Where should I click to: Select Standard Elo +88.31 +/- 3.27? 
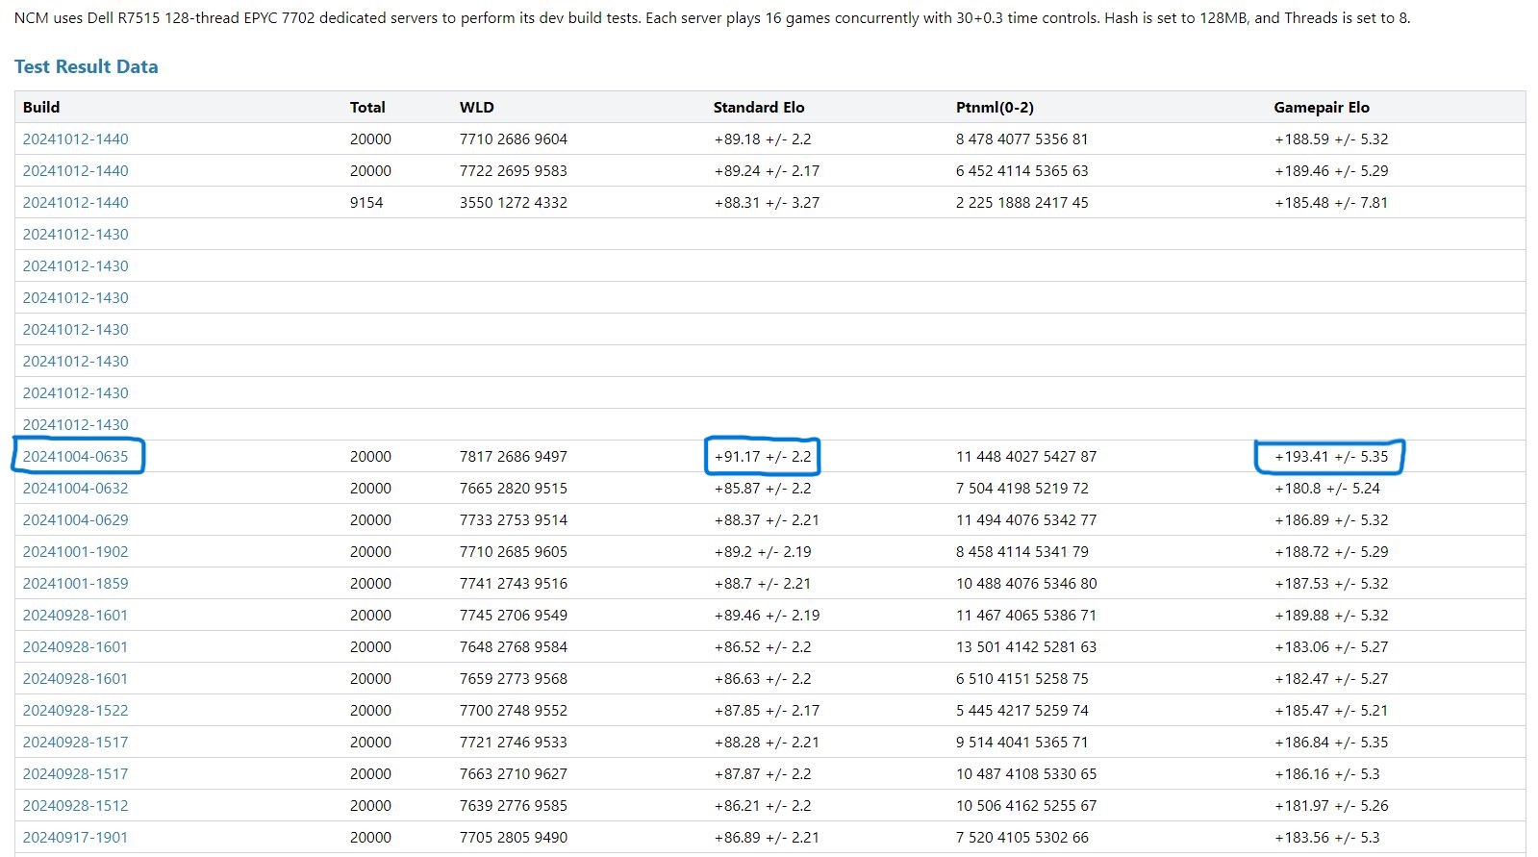[x=767, y=202]
